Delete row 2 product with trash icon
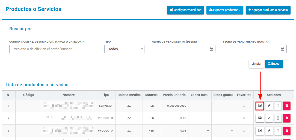Viewport: 296px width, 140px height. [286, 118]
